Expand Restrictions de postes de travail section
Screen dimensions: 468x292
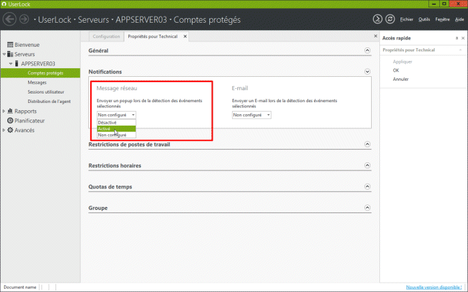click(368, 144)
